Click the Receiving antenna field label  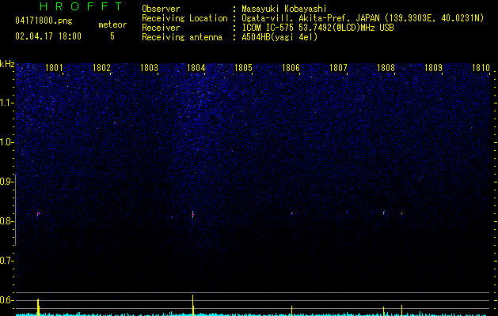coord(182,37)
